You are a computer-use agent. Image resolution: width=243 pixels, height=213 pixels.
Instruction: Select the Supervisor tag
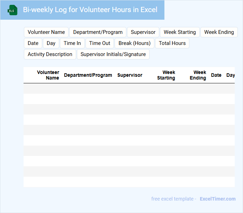click(x=143, y=32)
